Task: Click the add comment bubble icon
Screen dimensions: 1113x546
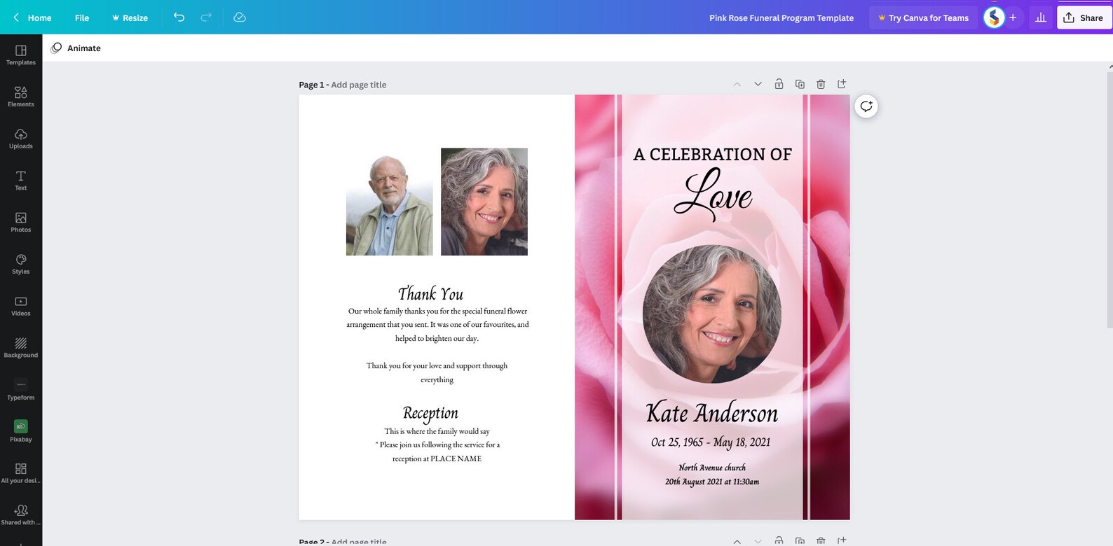Action: (x=866, y=106)
